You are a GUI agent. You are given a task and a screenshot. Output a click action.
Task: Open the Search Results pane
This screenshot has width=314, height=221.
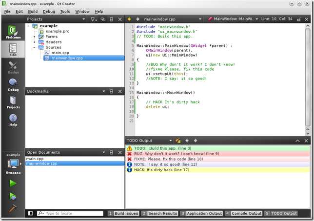pyautogui.click(x=159, y=213)
